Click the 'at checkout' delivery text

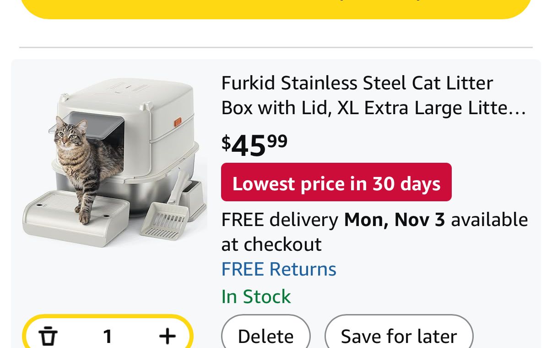271,244
